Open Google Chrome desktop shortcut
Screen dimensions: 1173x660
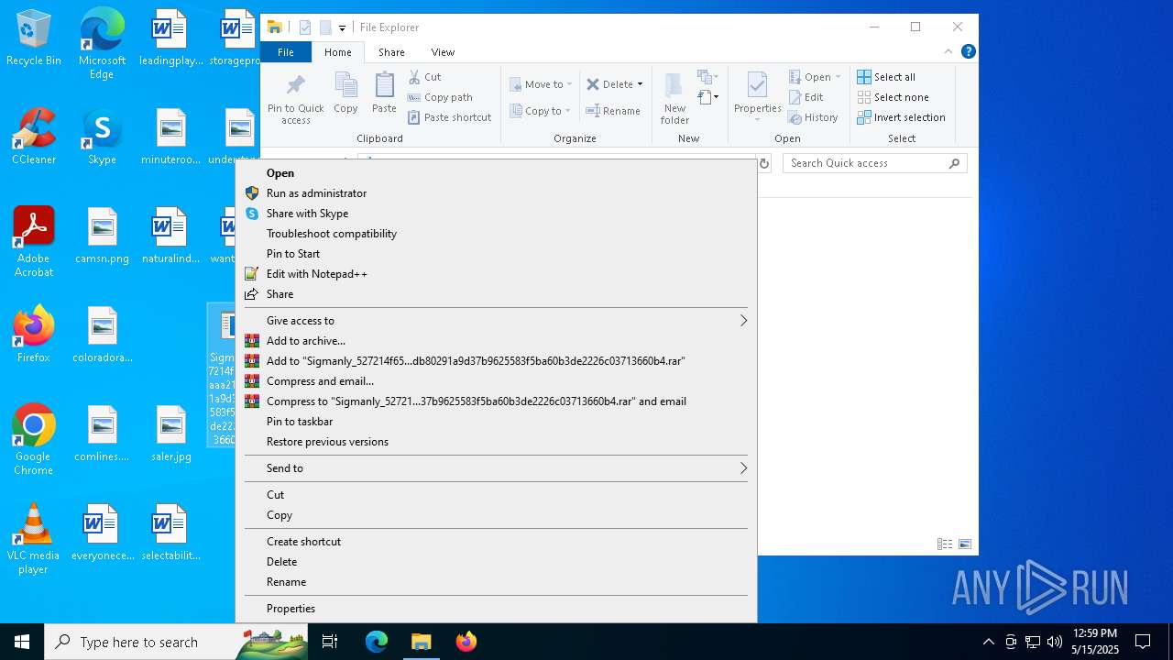(34, 440)
